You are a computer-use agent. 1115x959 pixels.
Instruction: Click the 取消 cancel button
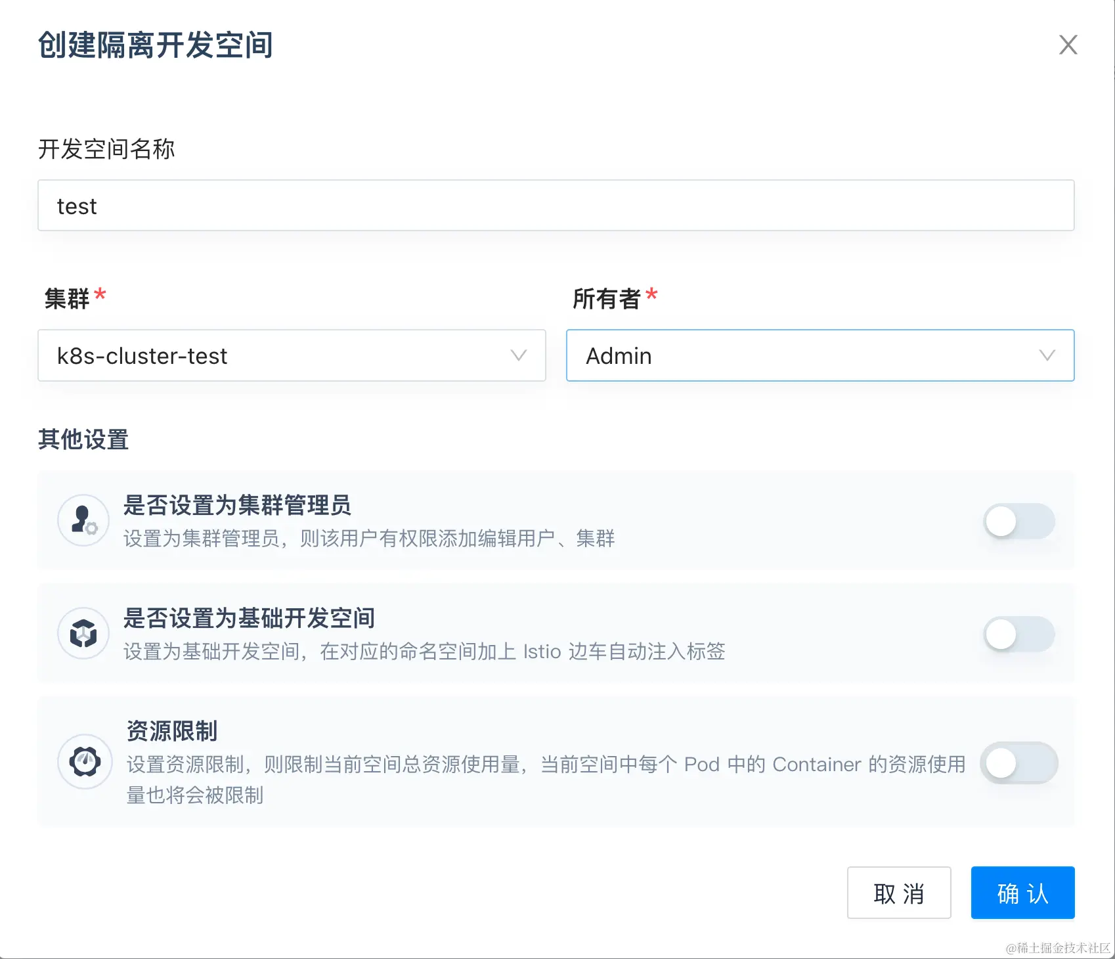point(899,893)
